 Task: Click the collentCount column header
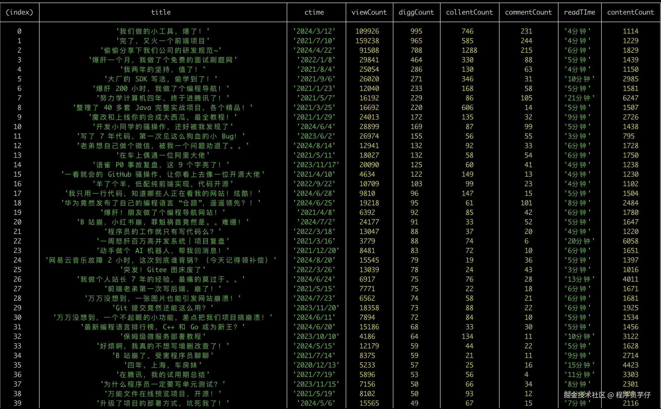(x=469, y=12)
